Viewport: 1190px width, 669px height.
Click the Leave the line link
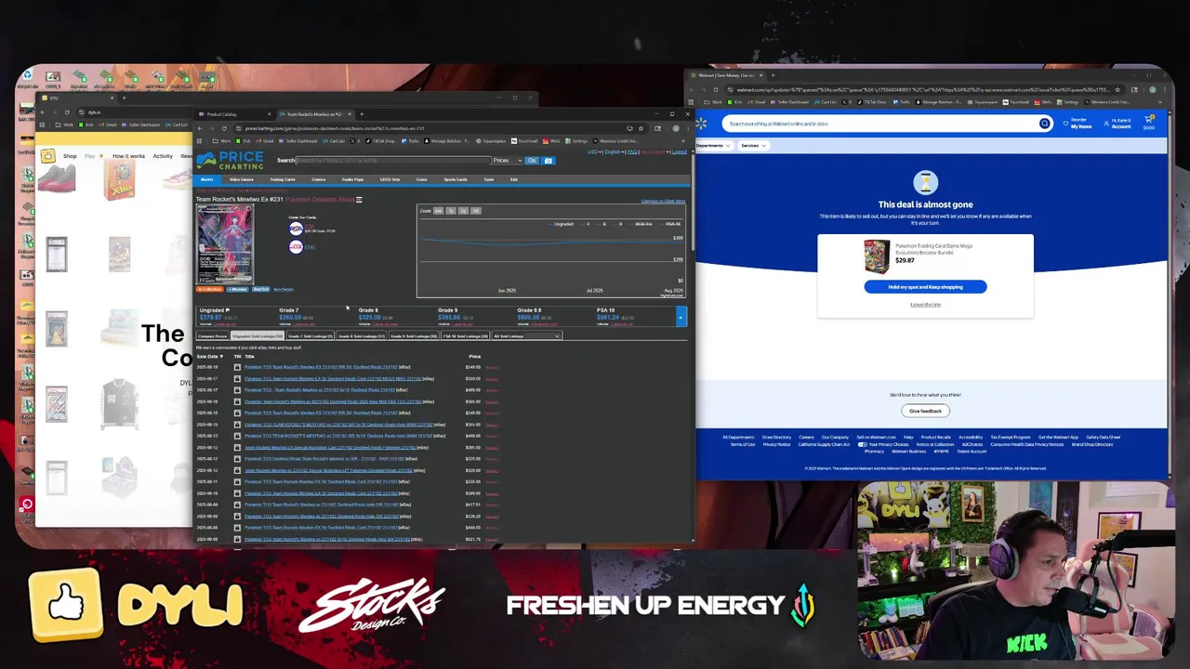925,305
